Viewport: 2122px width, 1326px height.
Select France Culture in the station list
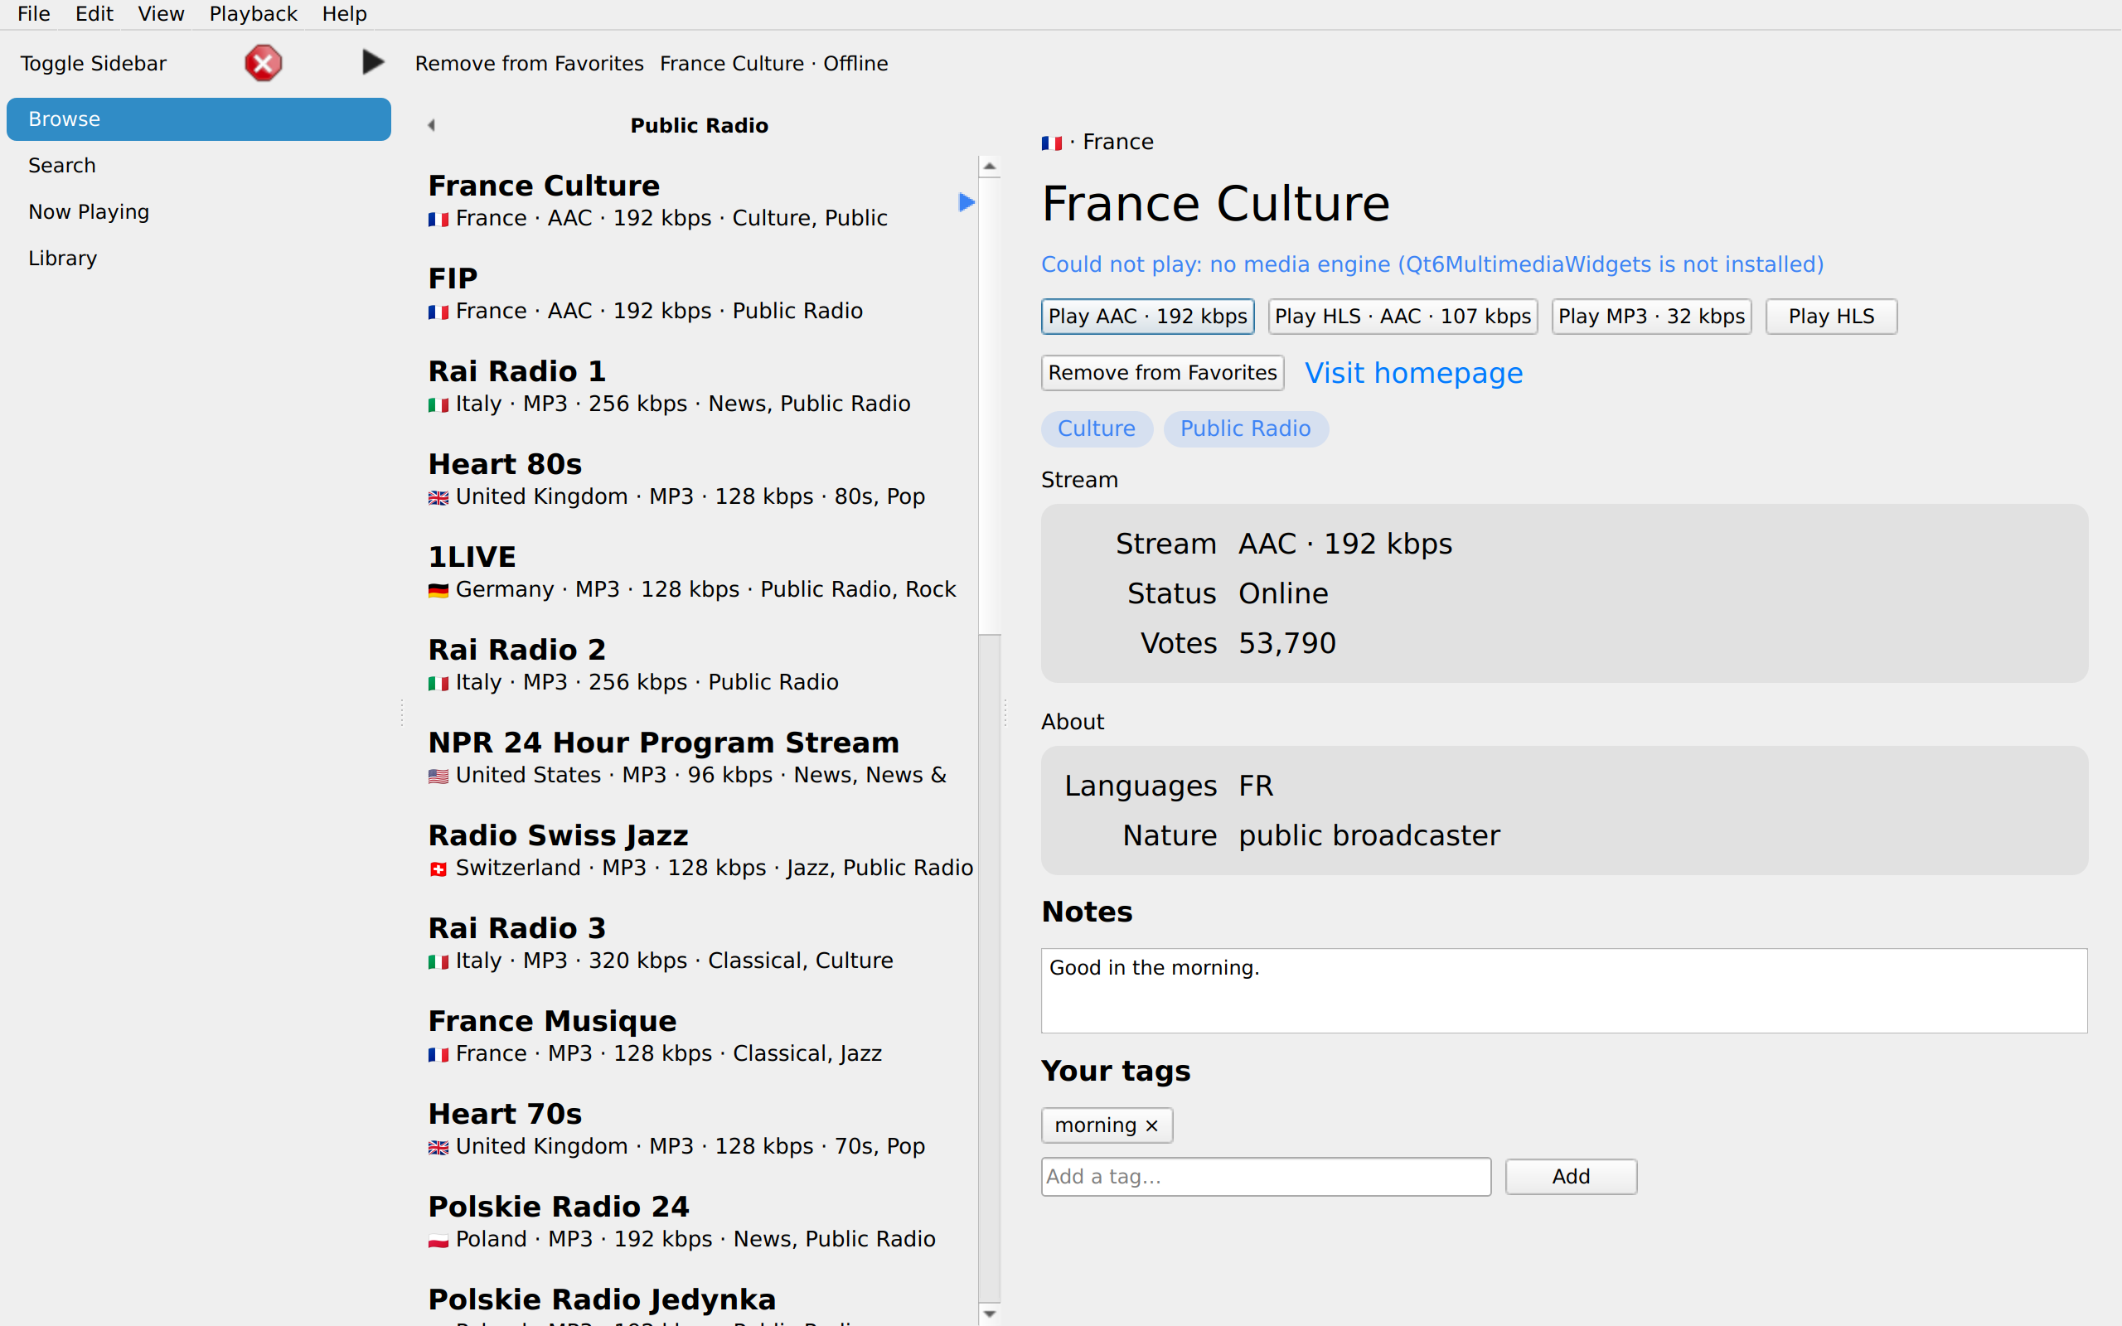click(x=700, y=201)
